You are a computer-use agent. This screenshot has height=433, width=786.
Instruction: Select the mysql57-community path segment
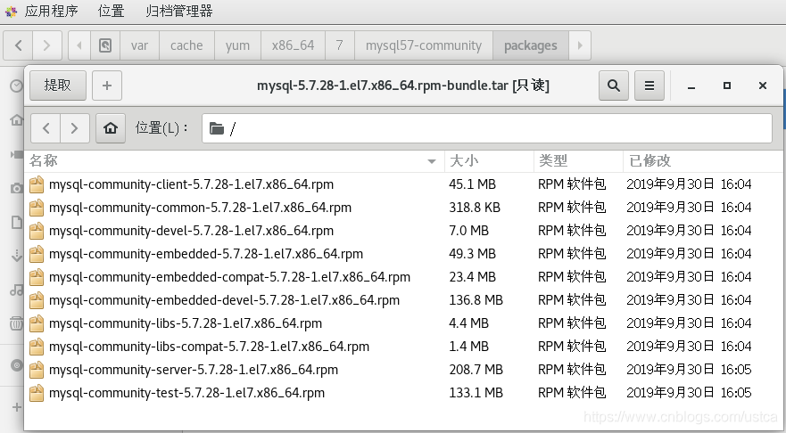coord(424,45)
